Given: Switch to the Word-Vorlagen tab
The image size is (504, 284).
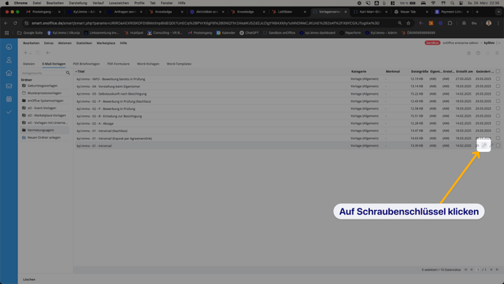Looking at the screenshot, I should click(x=148, y=64).
